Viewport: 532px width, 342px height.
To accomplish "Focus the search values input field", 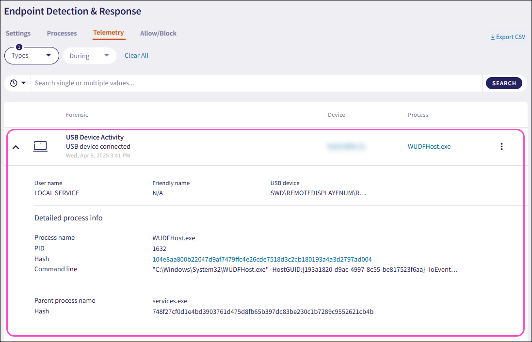I will pos(256,83).
